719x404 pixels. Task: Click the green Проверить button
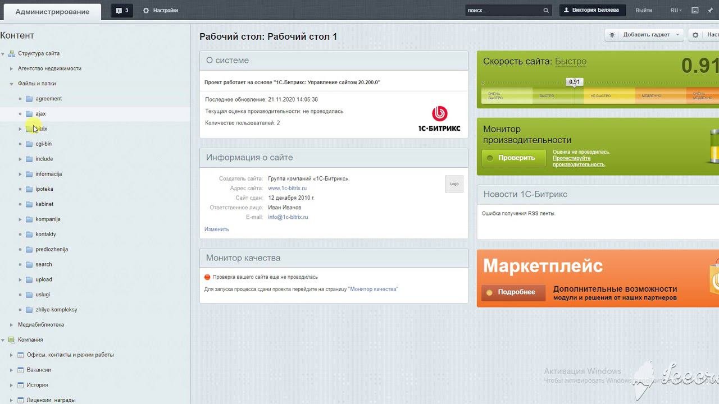513,158
